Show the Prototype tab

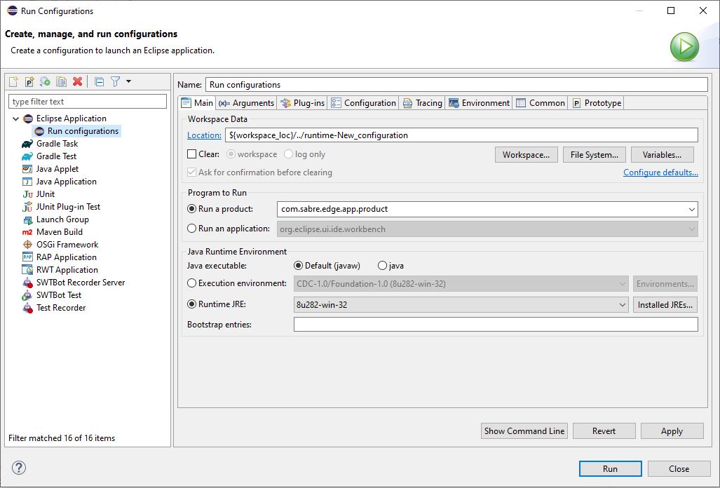click(x=597, y=103)
